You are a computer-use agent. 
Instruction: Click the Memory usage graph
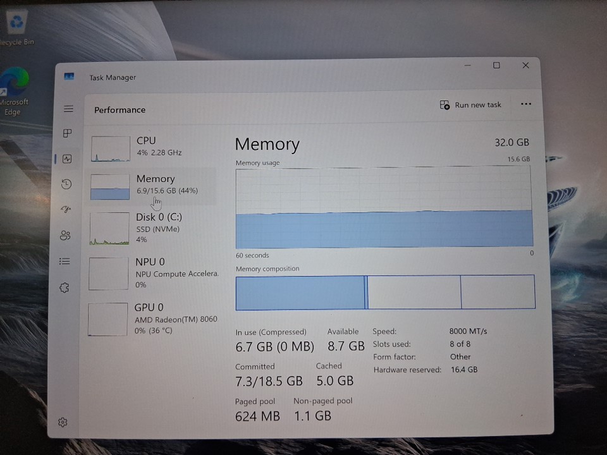point(384,208)
